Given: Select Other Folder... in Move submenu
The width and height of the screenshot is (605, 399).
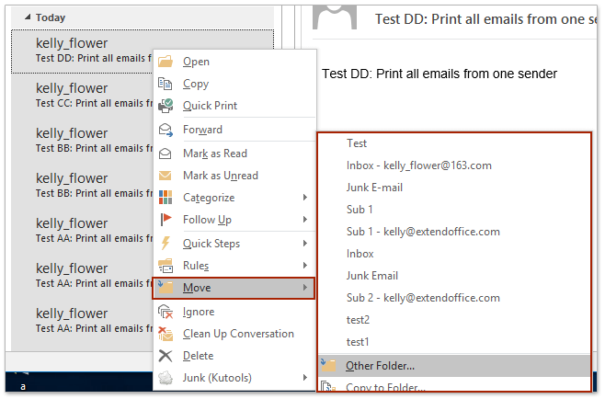Looking at the screenshot, I should click(x=380, y=366).
